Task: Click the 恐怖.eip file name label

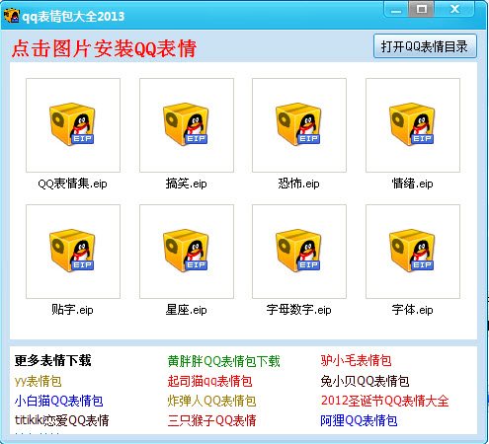Action: [x=299, y=184]
